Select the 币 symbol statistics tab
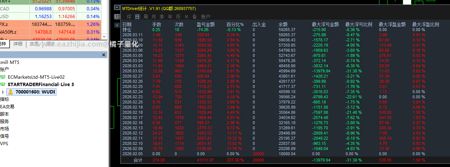The image size is (450, 167). [x=178, y=17]
